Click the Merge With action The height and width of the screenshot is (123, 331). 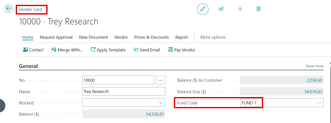point(67,50)
